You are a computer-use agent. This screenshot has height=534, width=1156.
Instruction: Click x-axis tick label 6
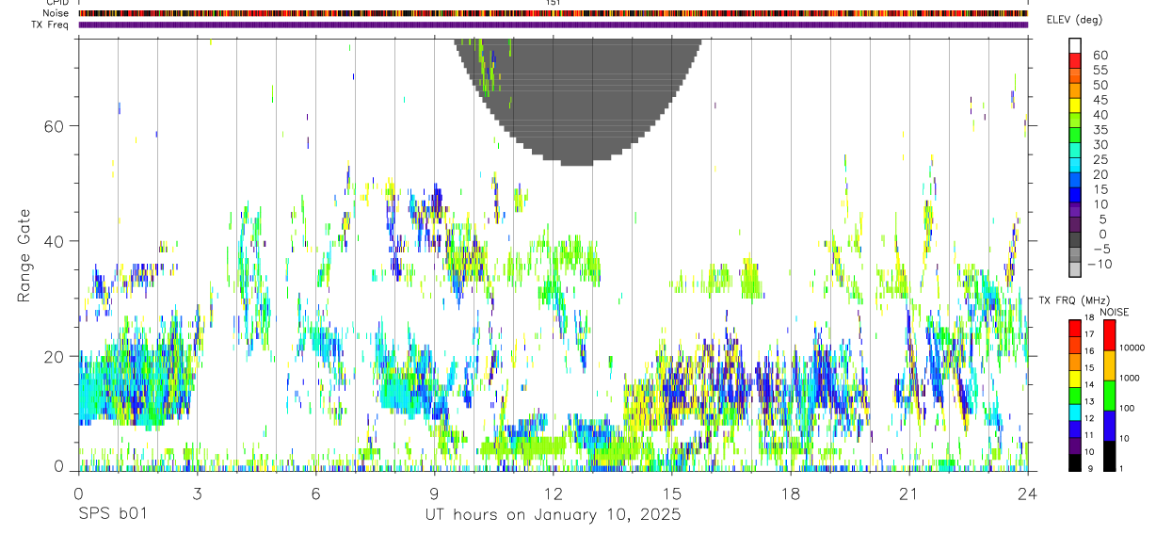[x=315, y=493]
